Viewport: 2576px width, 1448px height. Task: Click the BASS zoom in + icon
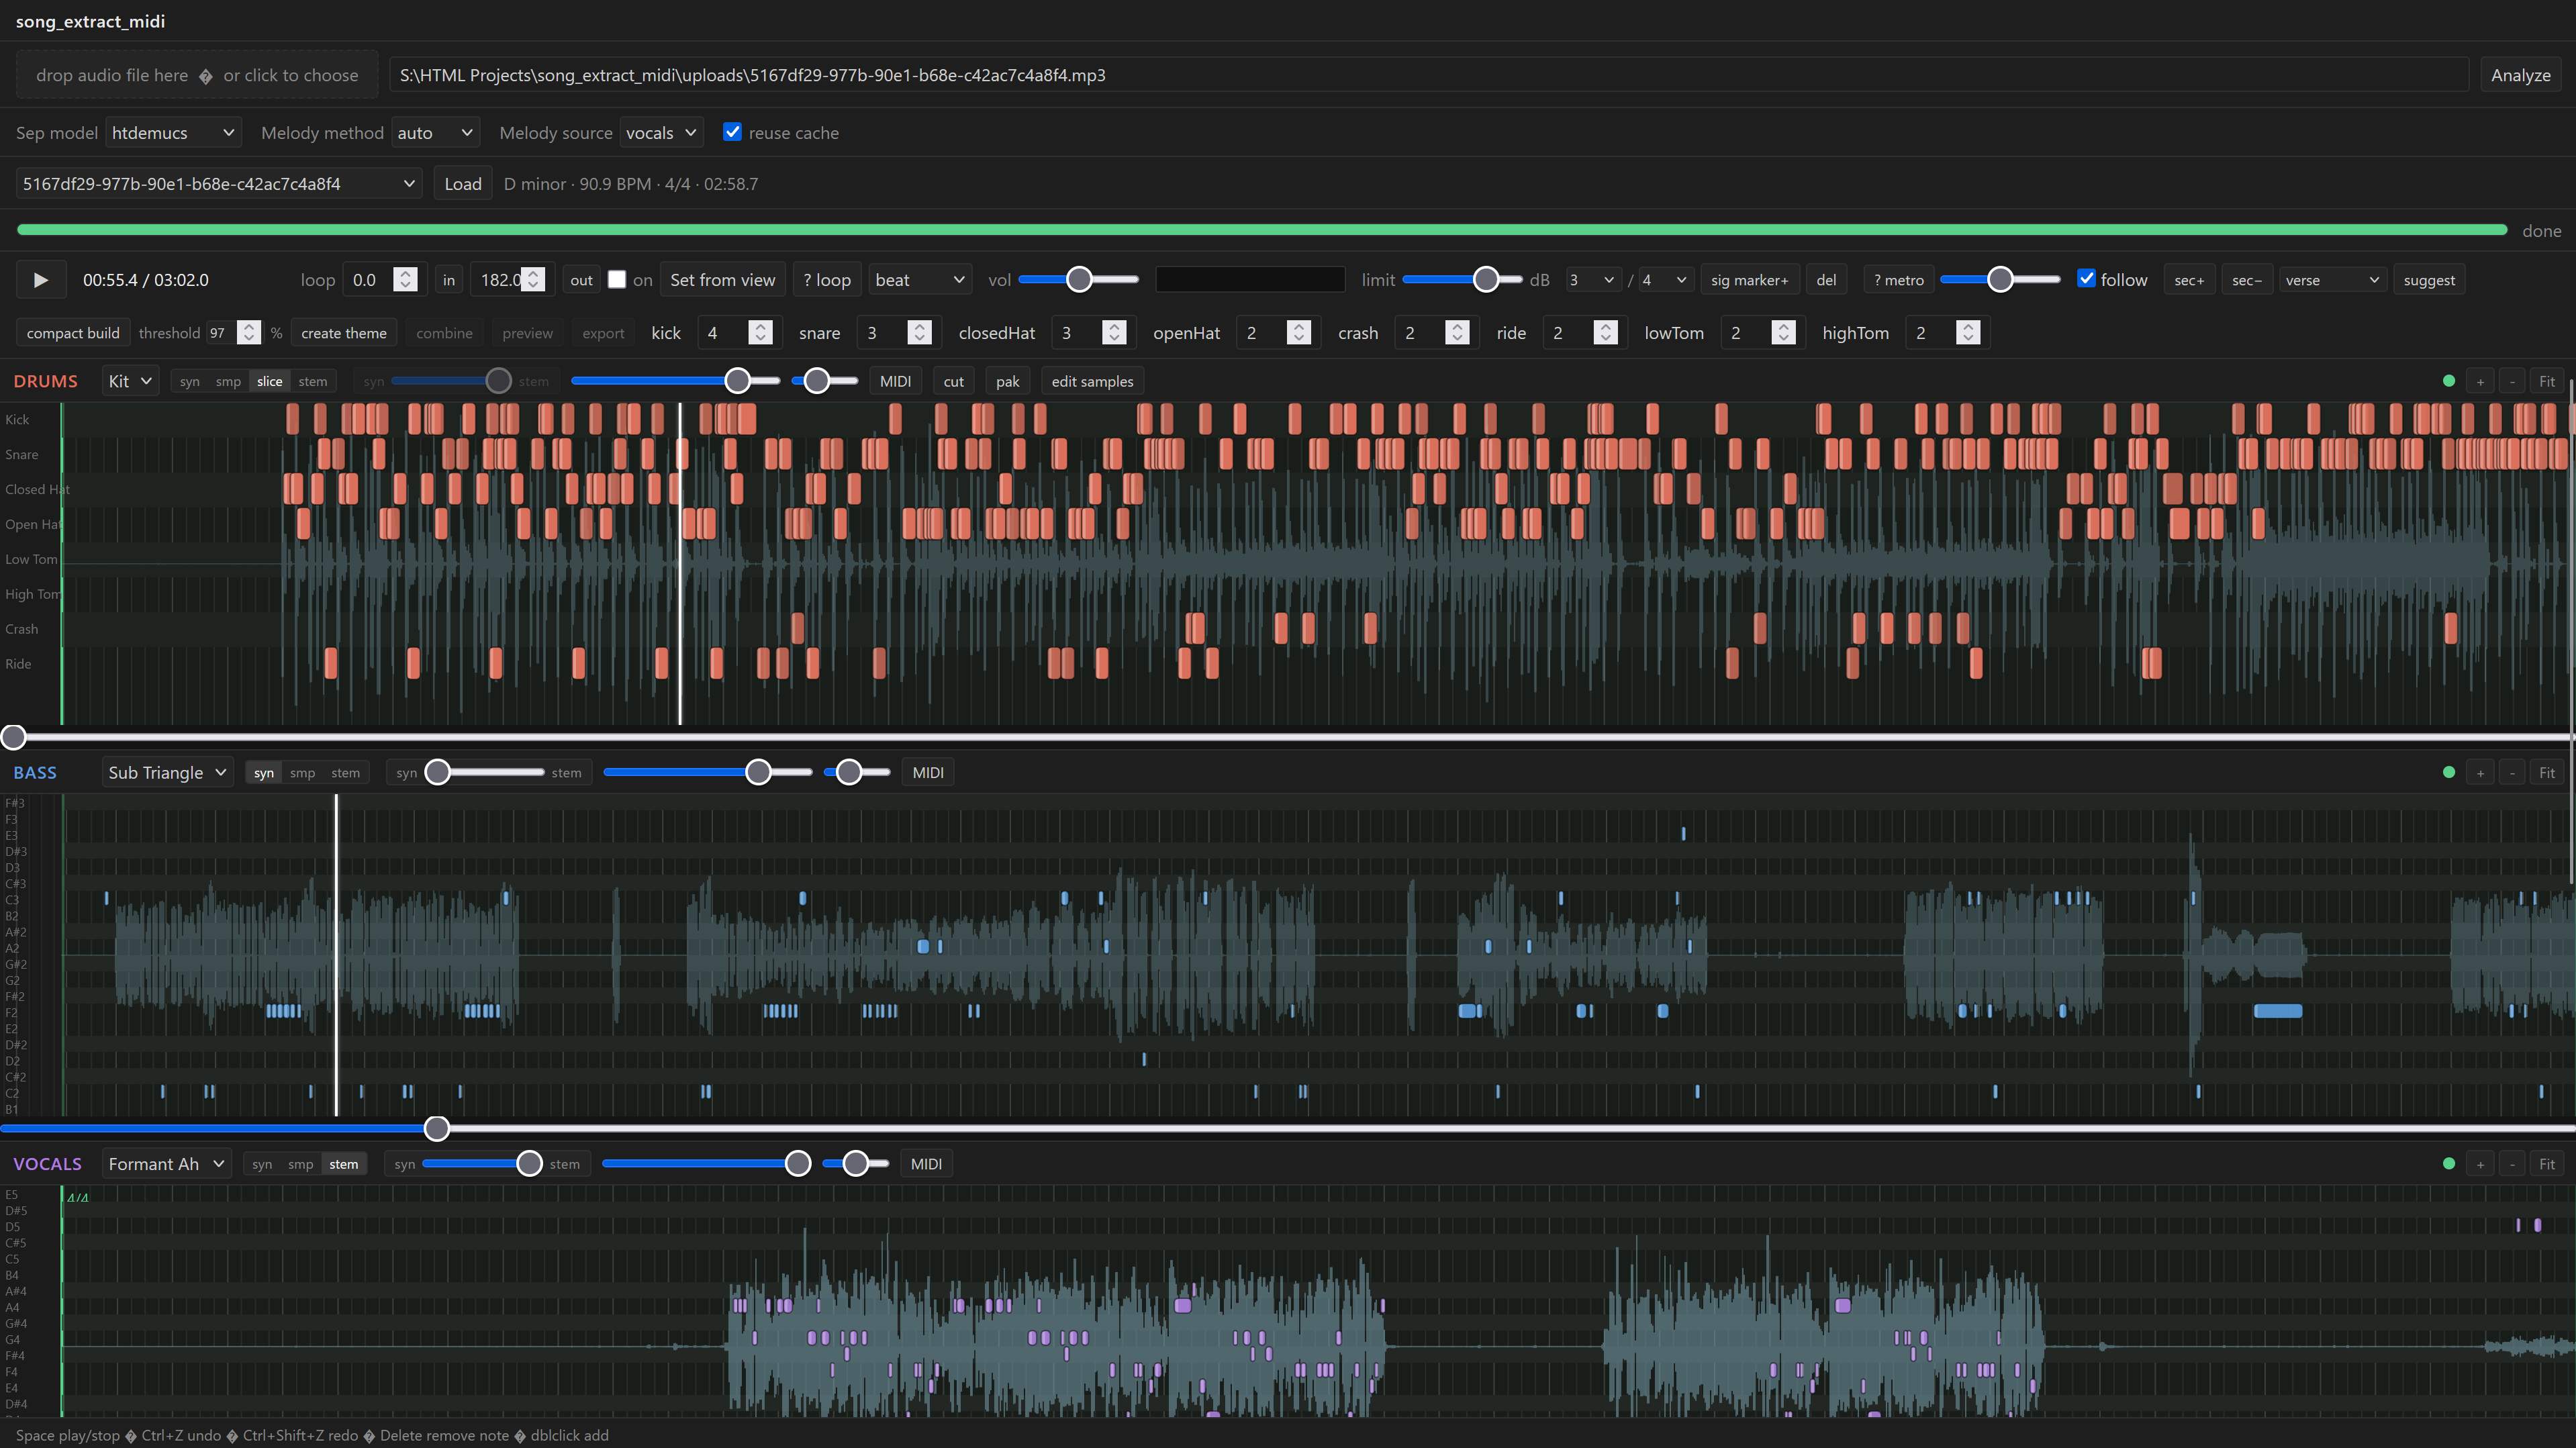2480,772
